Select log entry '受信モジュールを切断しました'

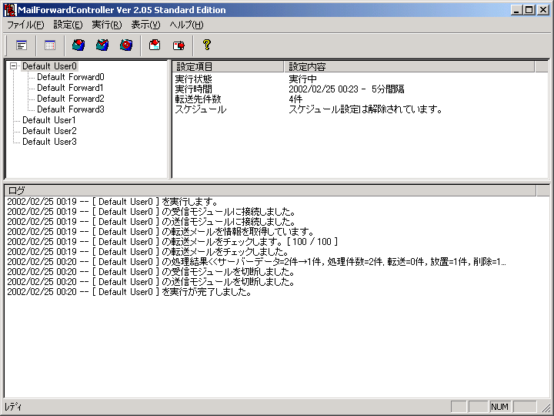click(151, 272)
